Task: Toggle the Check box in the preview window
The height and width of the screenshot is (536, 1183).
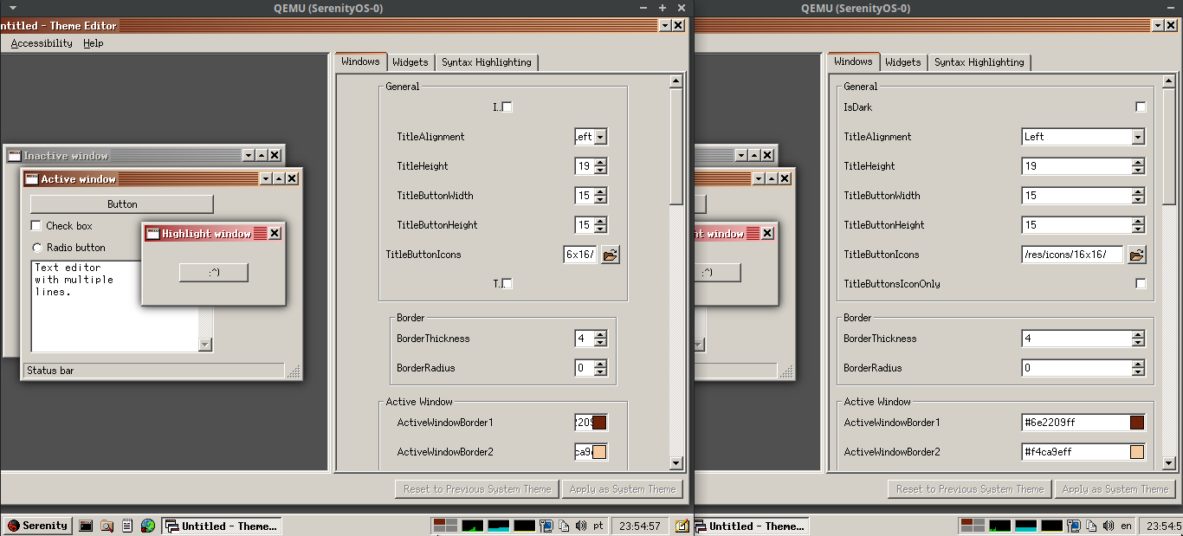Action: pyautogui.click(x=36, y=225)
